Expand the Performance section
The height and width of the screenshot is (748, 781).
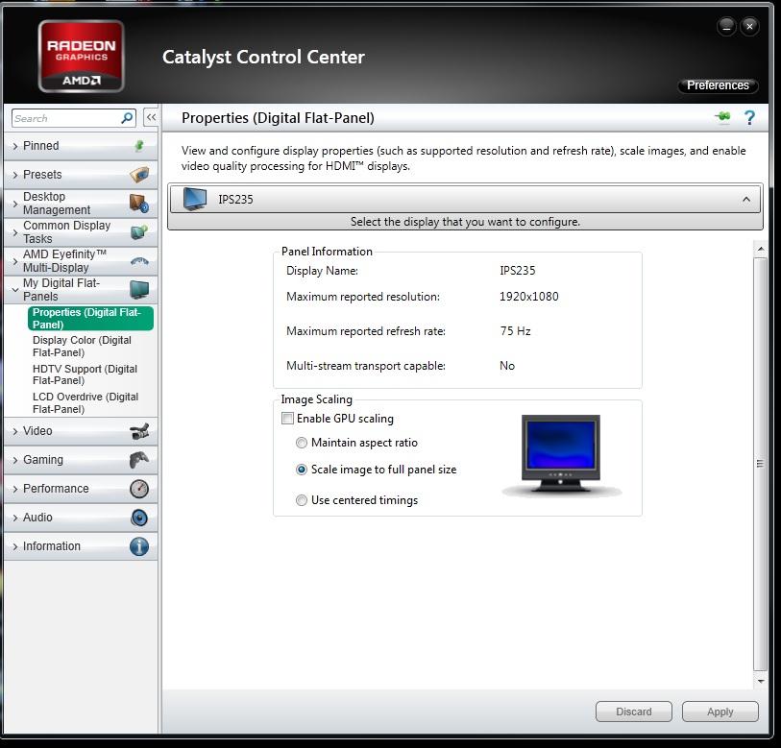[81, 489]
